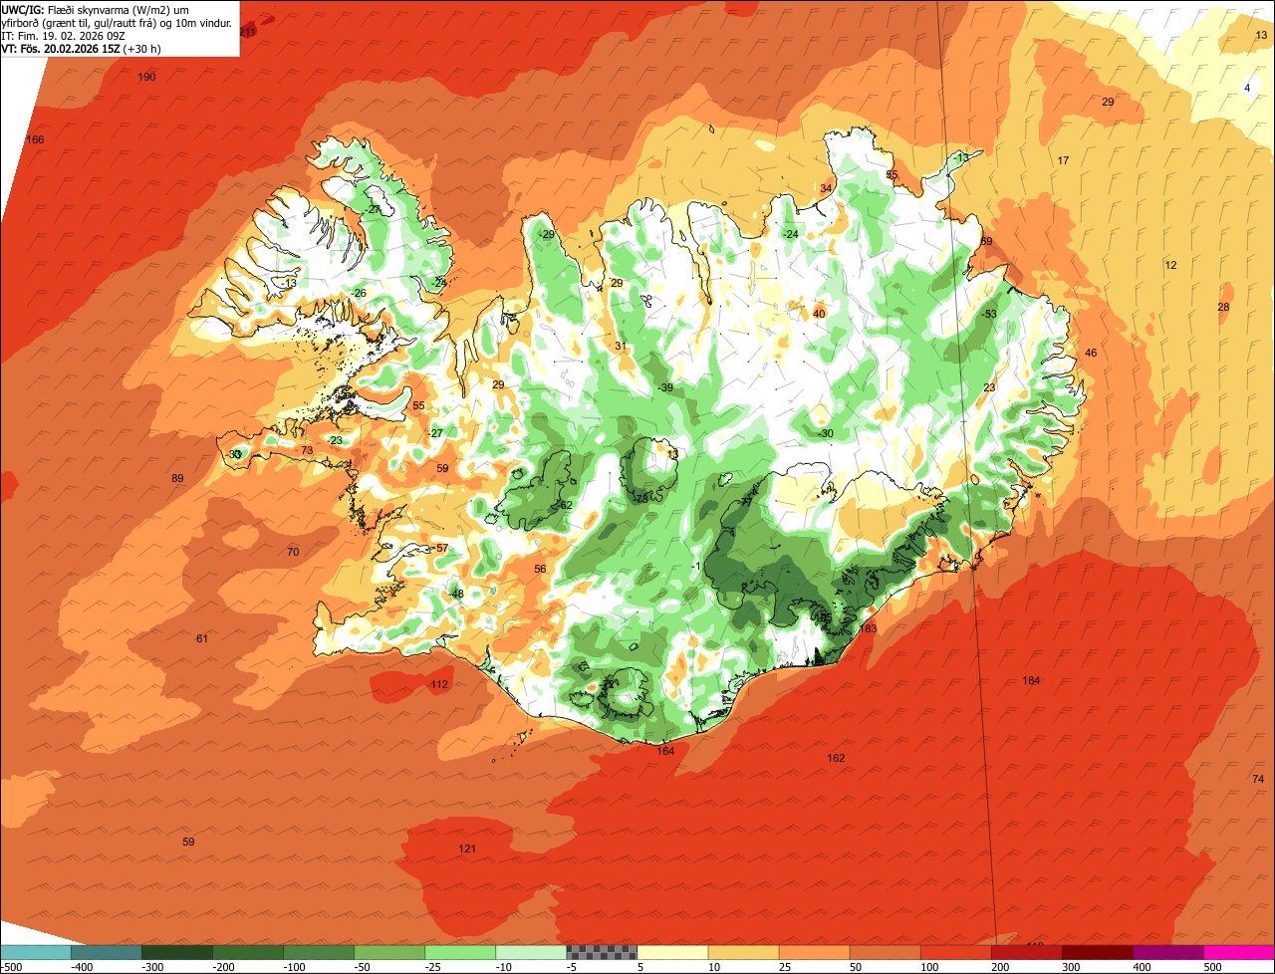This screenshot has width=1275, height=974.
Task: Click the map value 46
Action: point(1091,354)
